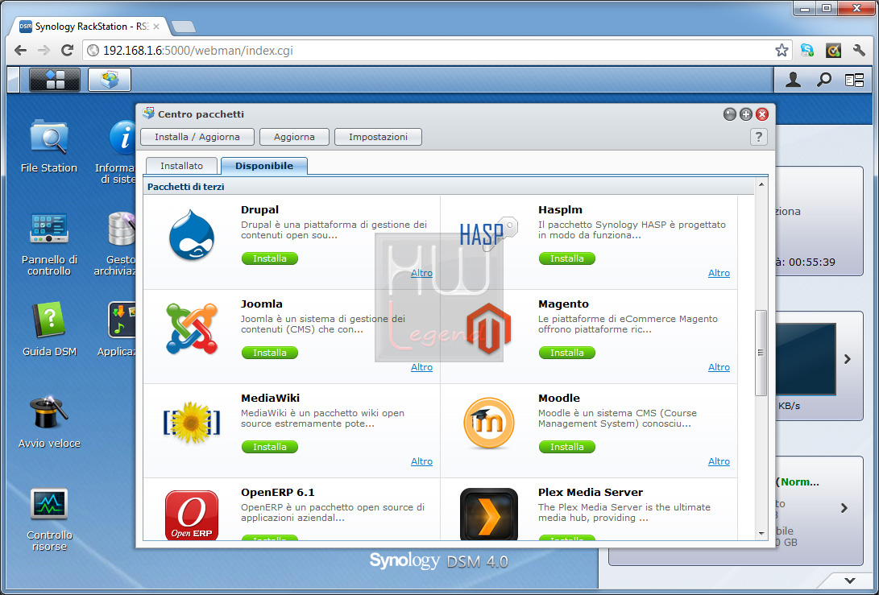Click the Moodle package logo
This screenshot has height=595, width=879.
click(x=489, y=423)
